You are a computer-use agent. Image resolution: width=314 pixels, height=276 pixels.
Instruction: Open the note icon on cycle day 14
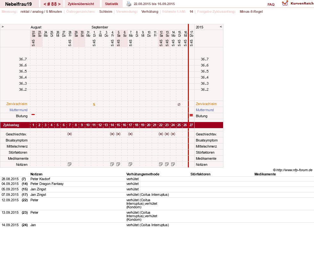coord(112,165)
